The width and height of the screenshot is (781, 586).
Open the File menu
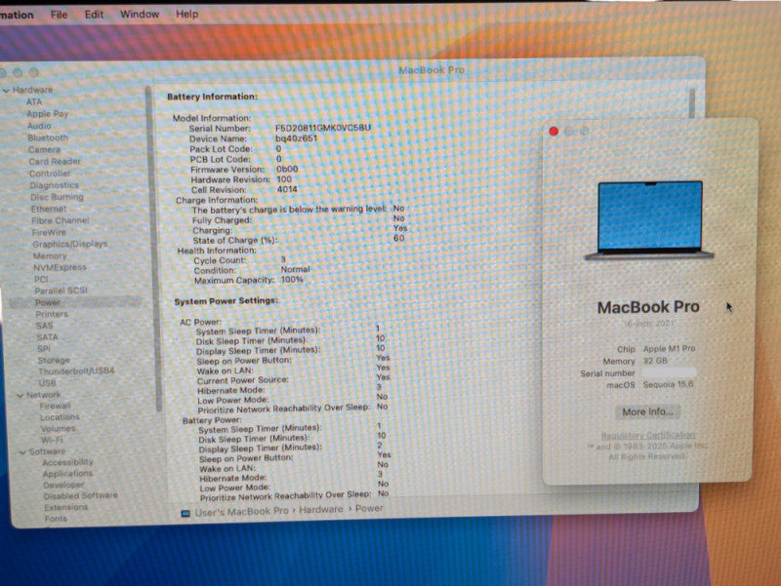click(x=59, y=15)
